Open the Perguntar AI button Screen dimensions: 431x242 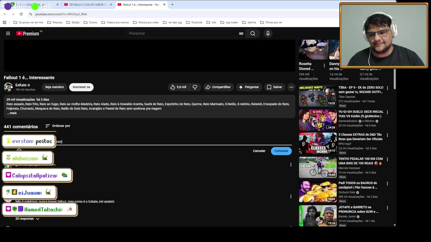pyautogui.click(x=249, y=87)
